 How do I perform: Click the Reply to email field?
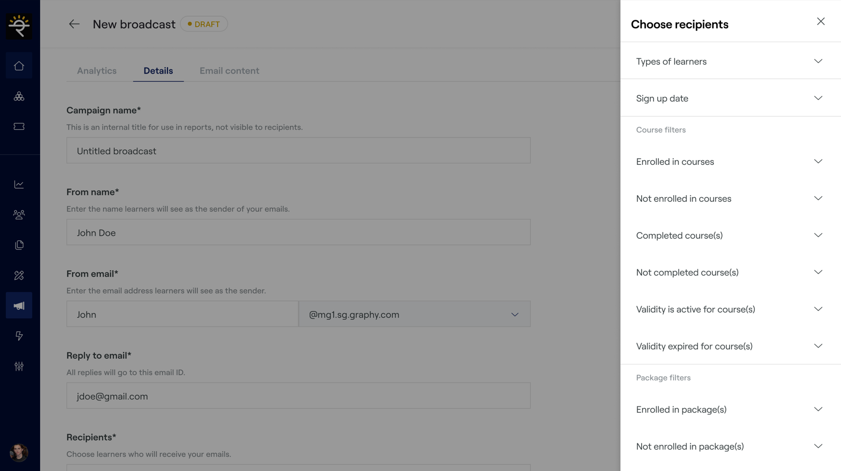(x=298, y=396)
